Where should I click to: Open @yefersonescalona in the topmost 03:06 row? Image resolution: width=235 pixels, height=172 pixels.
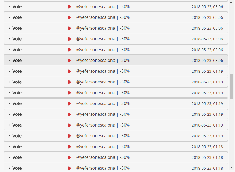[96, 6]
